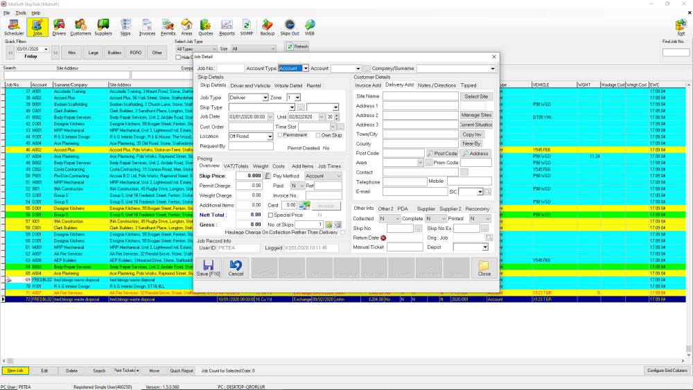Click the Drivers toolbar icon

[x=59, y=27]
